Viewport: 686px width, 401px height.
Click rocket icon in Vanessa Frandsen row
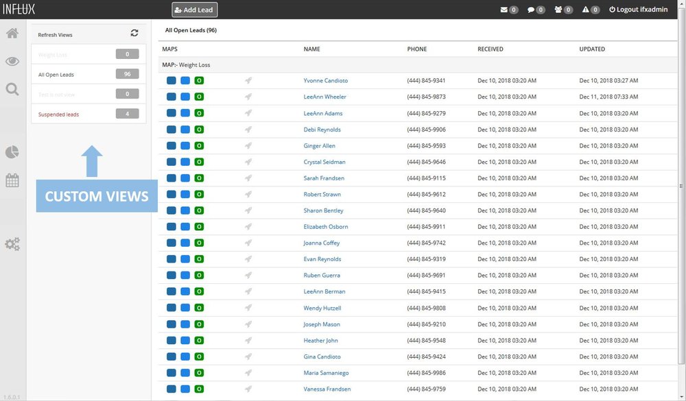click(248, 389)
